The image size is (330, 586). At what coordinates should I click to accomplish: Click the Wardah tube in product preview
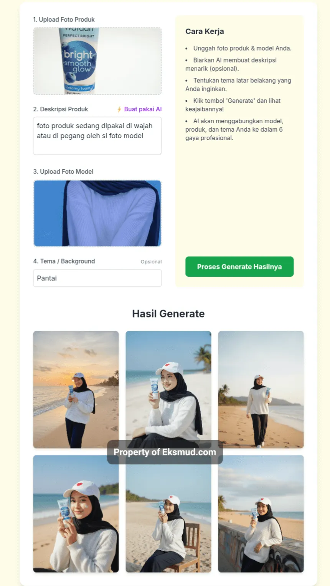point(79,61)
